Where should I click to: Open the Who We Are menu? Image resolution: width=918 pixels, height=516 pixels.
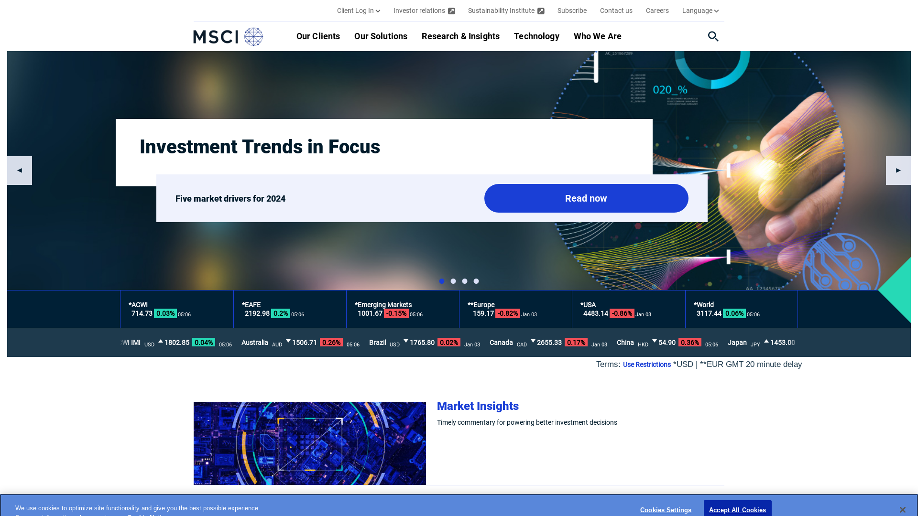597,36
